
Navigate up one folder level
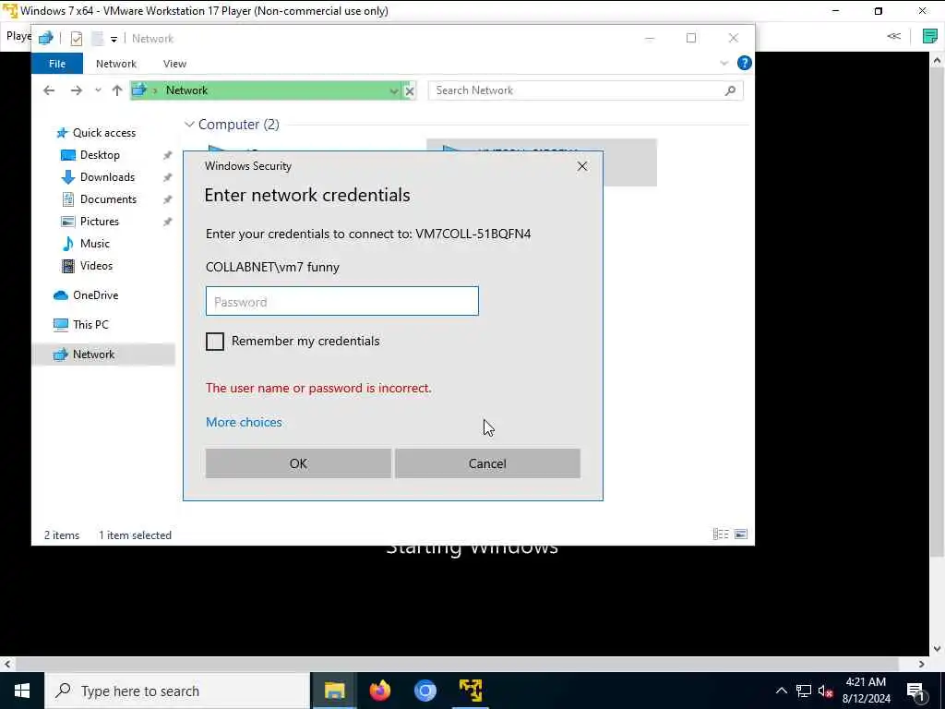[117, 90]
